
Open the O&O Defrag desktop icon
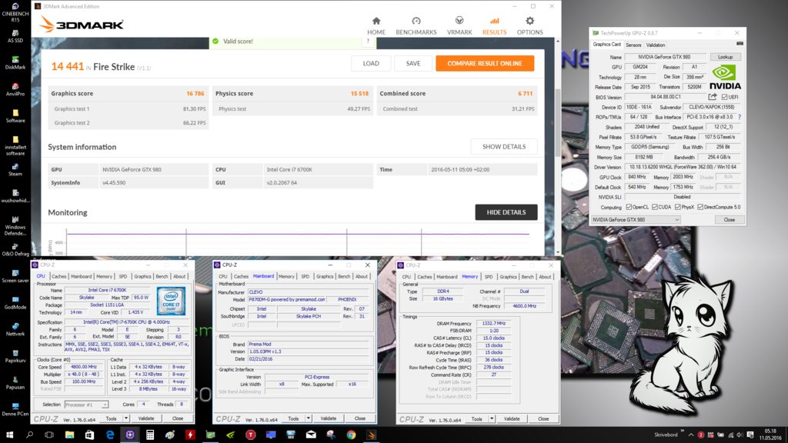coord(15,249)
